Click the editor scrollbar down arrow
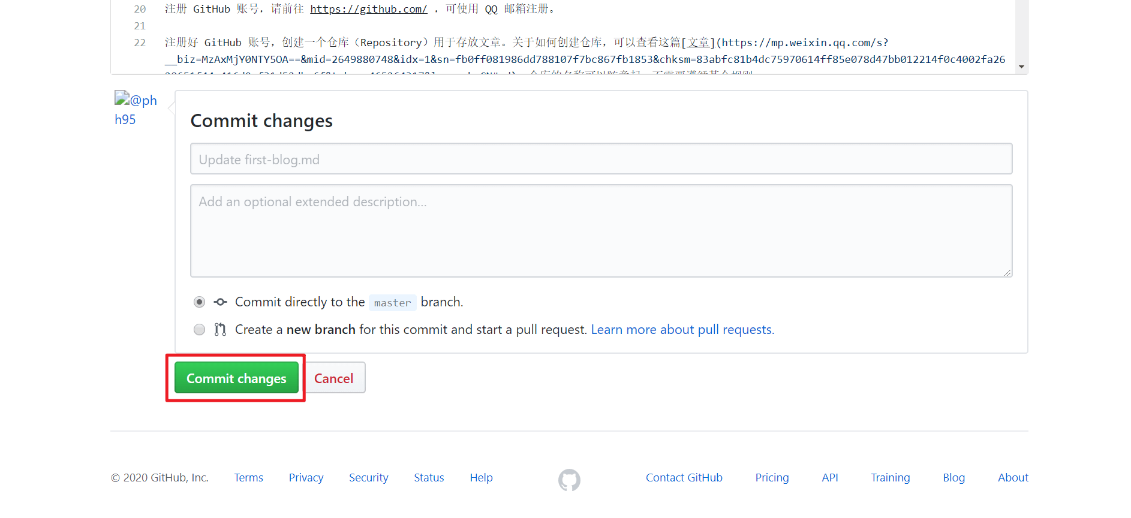 (x=1021, y=67)
